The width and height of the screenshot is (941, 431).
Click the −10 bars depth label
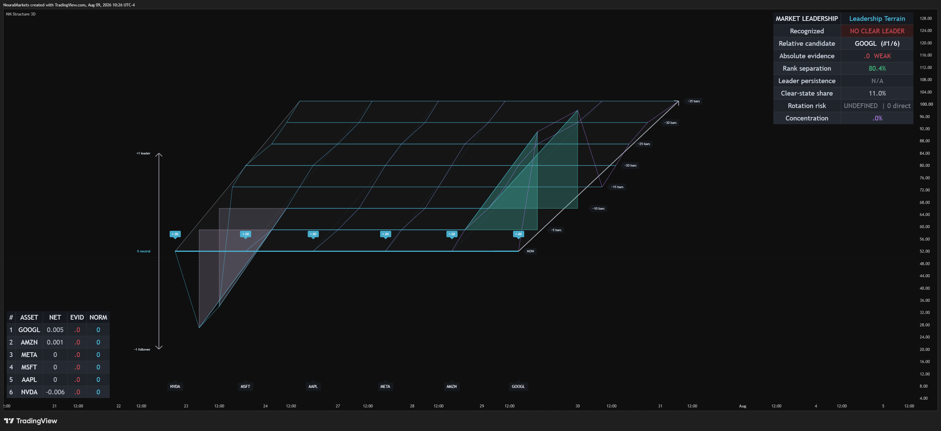[x=598, y=208]
